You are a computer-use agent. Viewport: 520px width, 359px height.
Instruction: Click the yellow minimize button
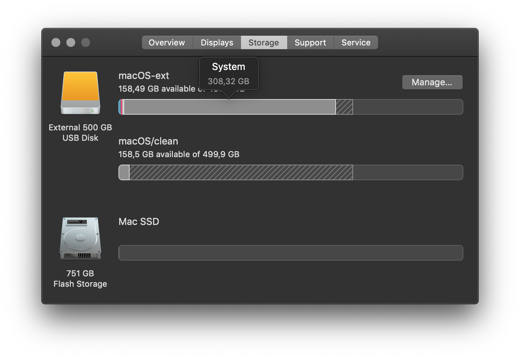coord(71,42)
